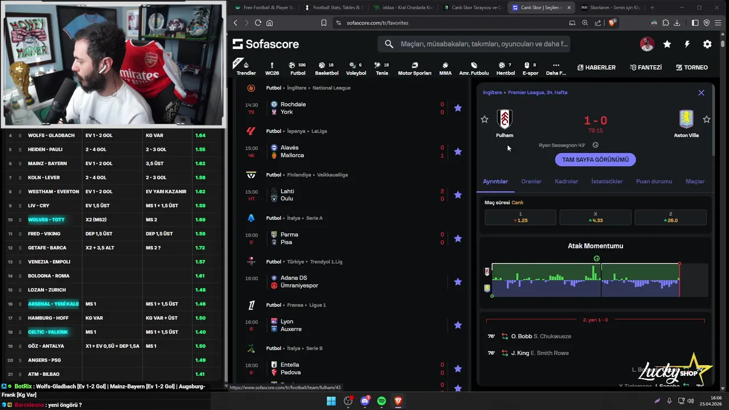Click the İngiltere breadcrumb link

pyautogui.click(x=493, y=92)
